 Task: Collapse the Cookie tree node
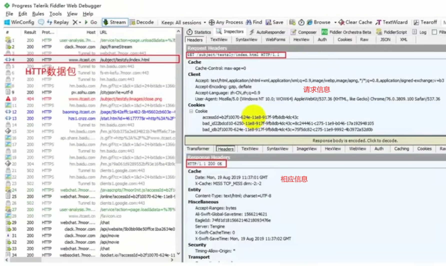pos(191,111)
